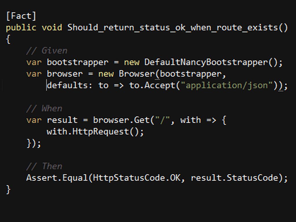Select the method name Should_return_status_ok_when_route_exists
This screenshot has width=296, height=222.
[x=173, y=27]
